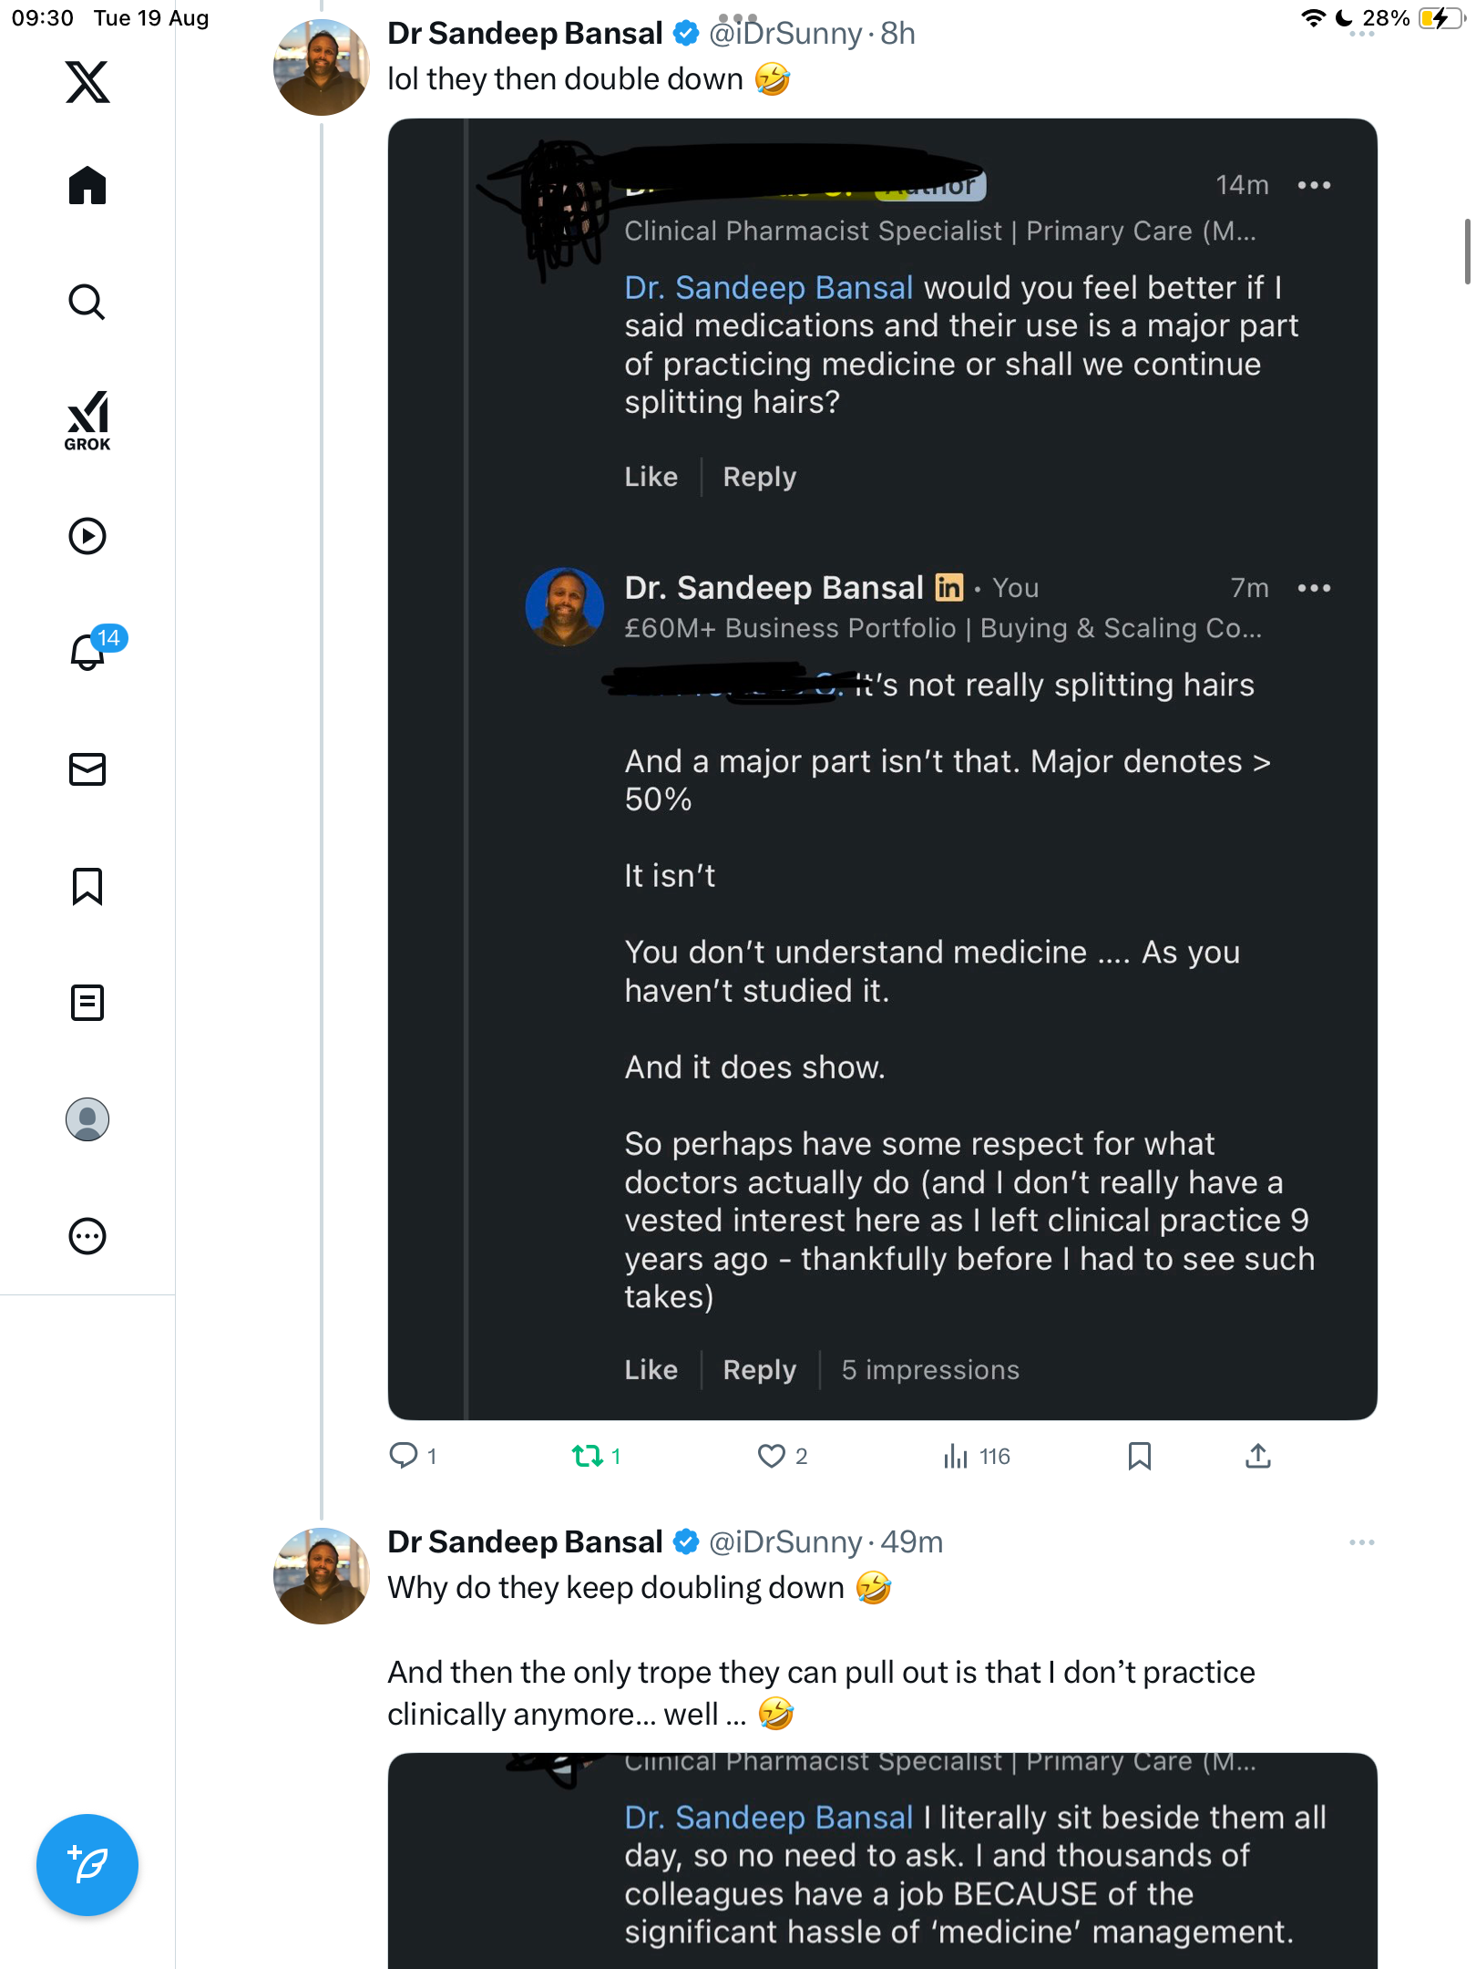Open the sidebar Profile icon

click(87, 1119)
